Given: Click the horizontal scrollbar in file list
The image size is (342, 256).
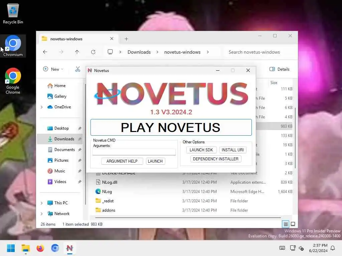Looking at the screenshot, I should [x=188, y=217].
